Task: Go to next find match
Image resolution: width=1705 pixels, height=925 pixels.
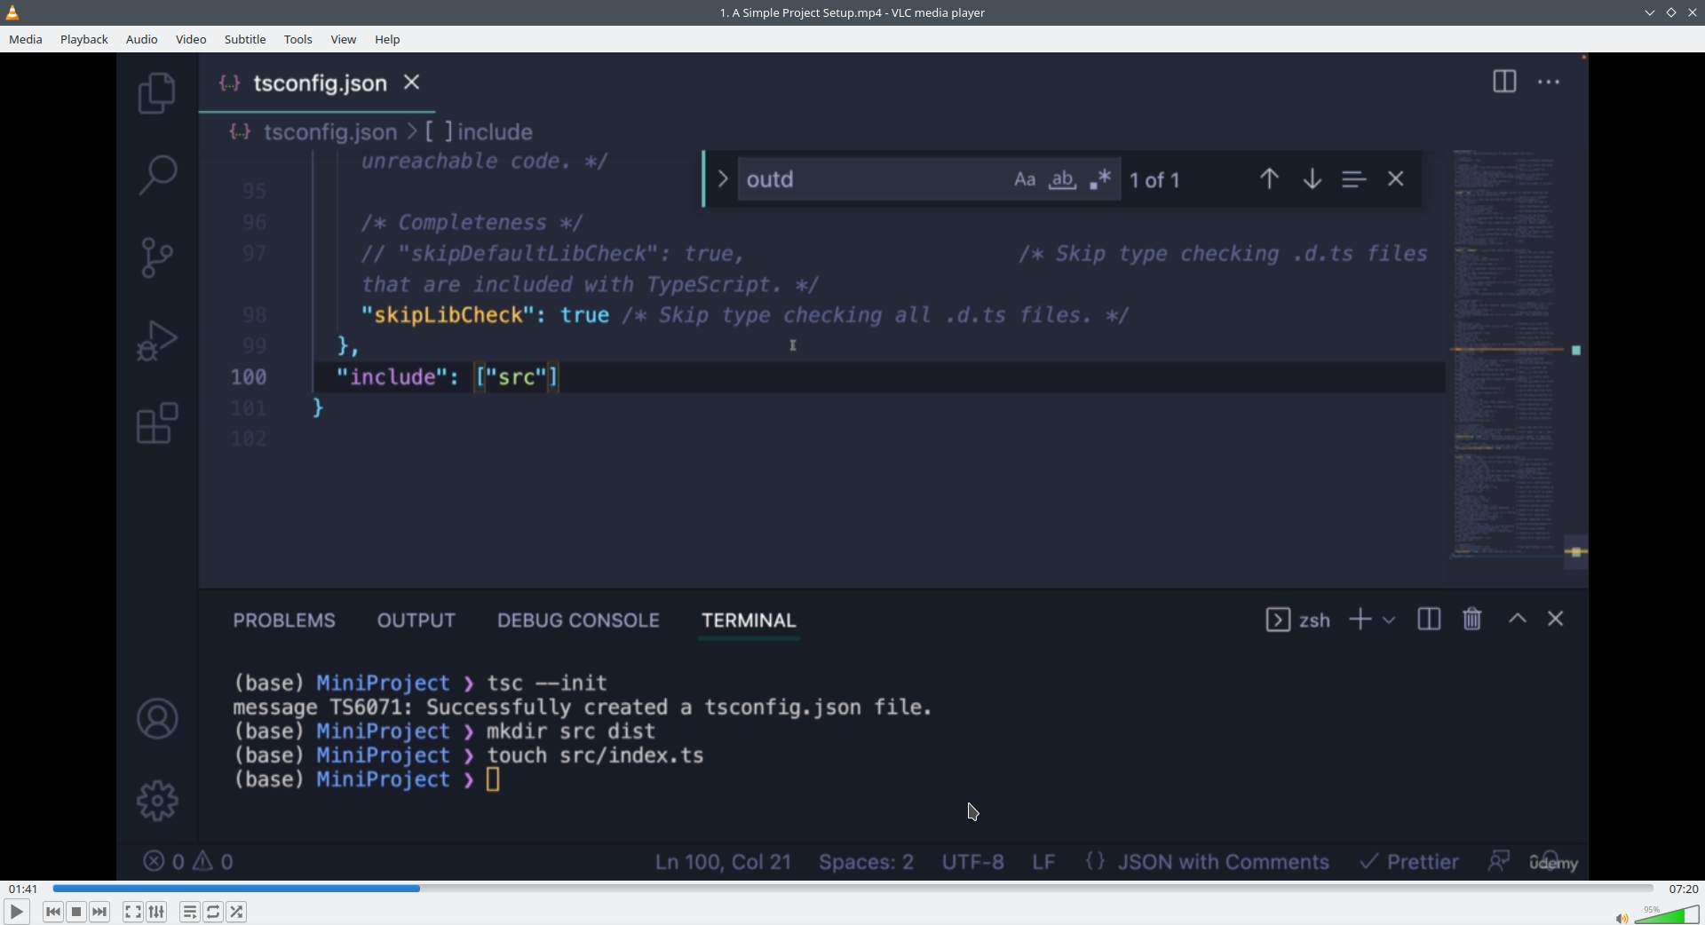Action: 1312,179
